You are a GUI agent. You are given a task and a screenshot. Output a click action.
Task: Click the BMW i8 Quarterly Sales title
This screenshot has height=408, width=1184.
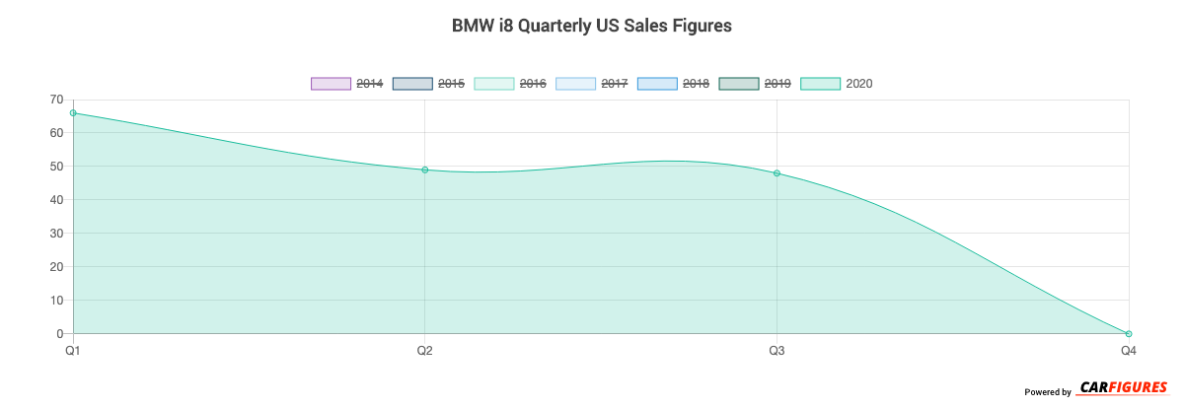click(592, 27)
